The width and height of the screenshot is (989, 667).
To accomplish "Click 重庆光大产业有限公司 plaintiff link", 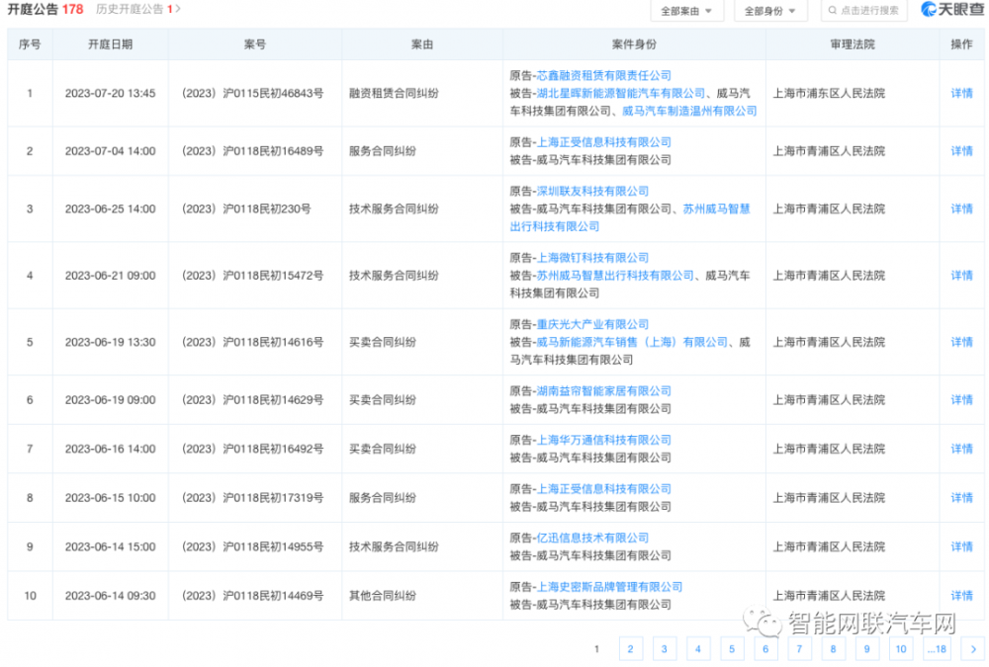I will point(592,325).
